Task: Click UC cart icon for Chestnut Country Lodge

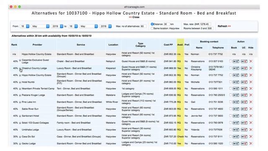Action: [244, 68]
